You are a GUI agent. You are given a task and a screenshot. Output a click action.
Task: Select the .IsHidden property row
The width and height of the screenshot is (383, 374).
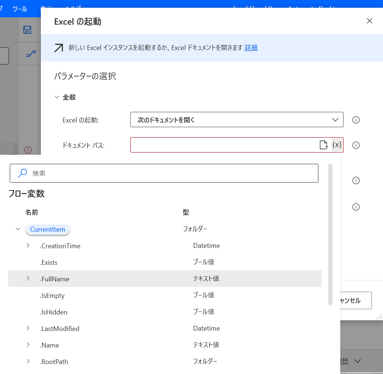pos(164,312)
